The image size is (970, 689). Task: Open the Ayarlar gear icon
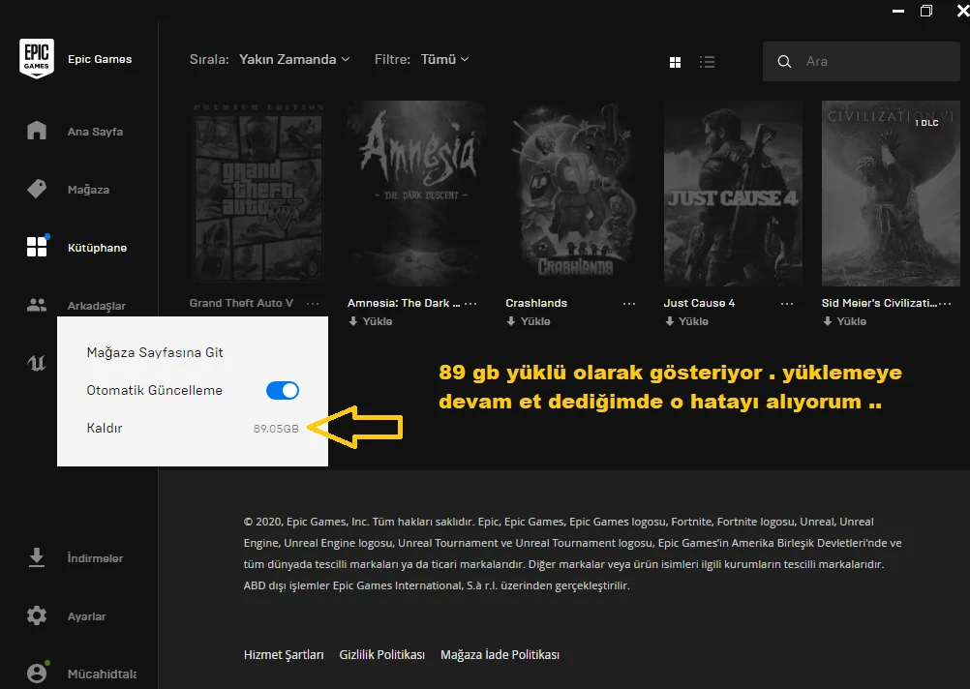click(x=37, y=615)
